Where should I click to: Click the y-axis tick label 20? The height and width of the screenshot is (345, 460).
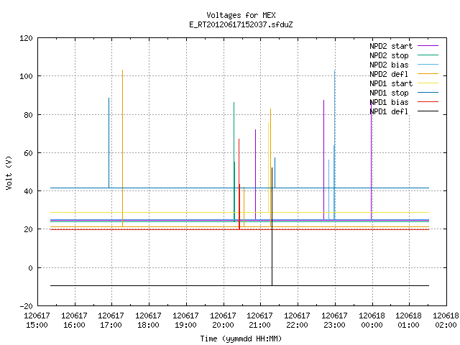coord(28,229)
